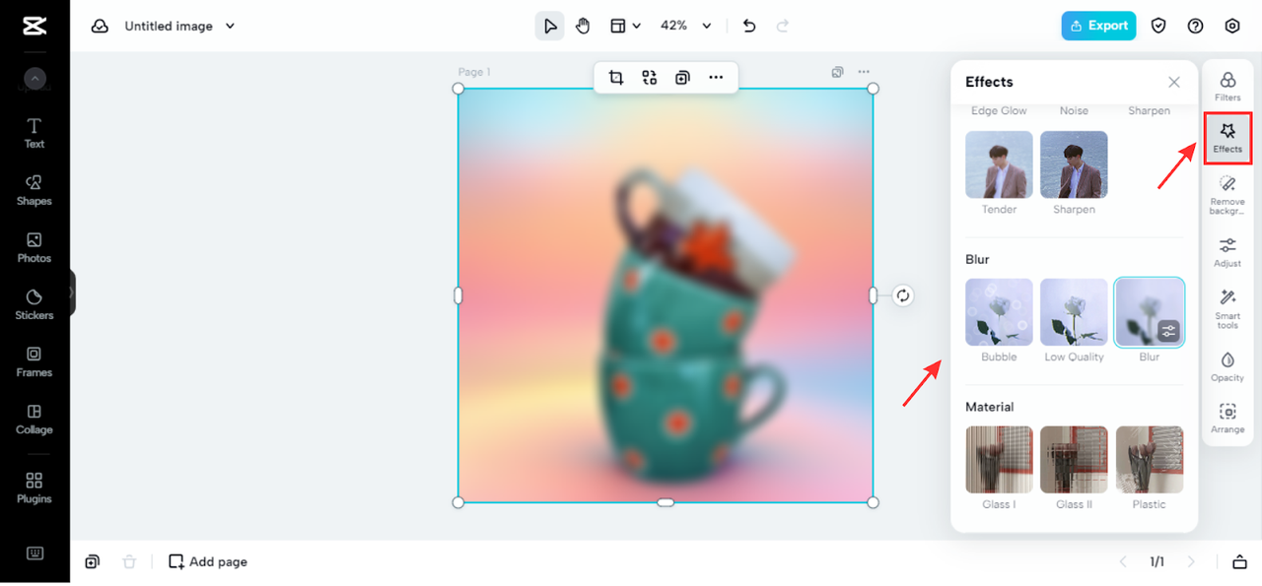This screenshot has width=1262, height=586.
Task: Go to the next page arrow
Action: point(1191,561)
